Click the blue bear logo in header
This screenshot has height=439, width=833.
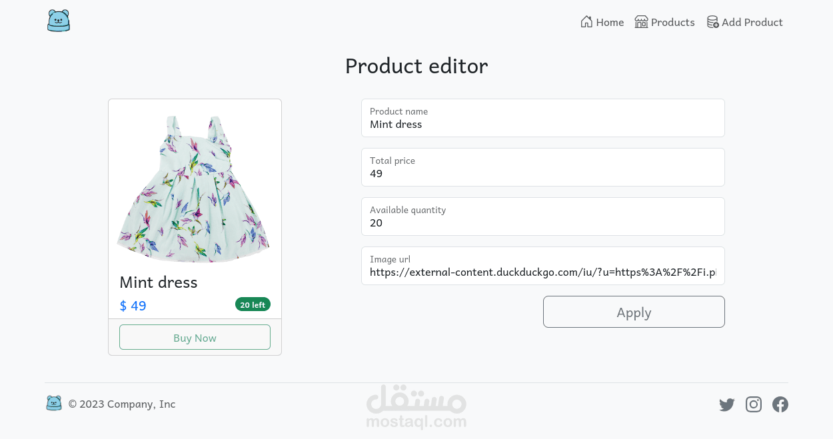coord(59,21)
